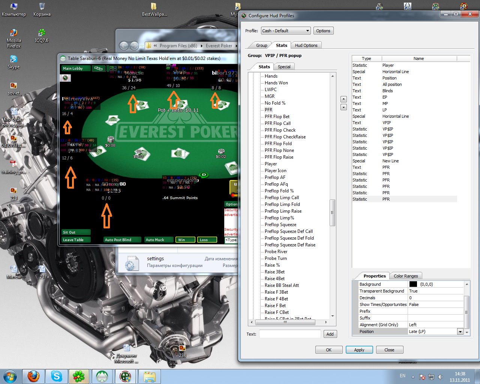
Task: Move selected stat up with arrow button
Action: 343,99
